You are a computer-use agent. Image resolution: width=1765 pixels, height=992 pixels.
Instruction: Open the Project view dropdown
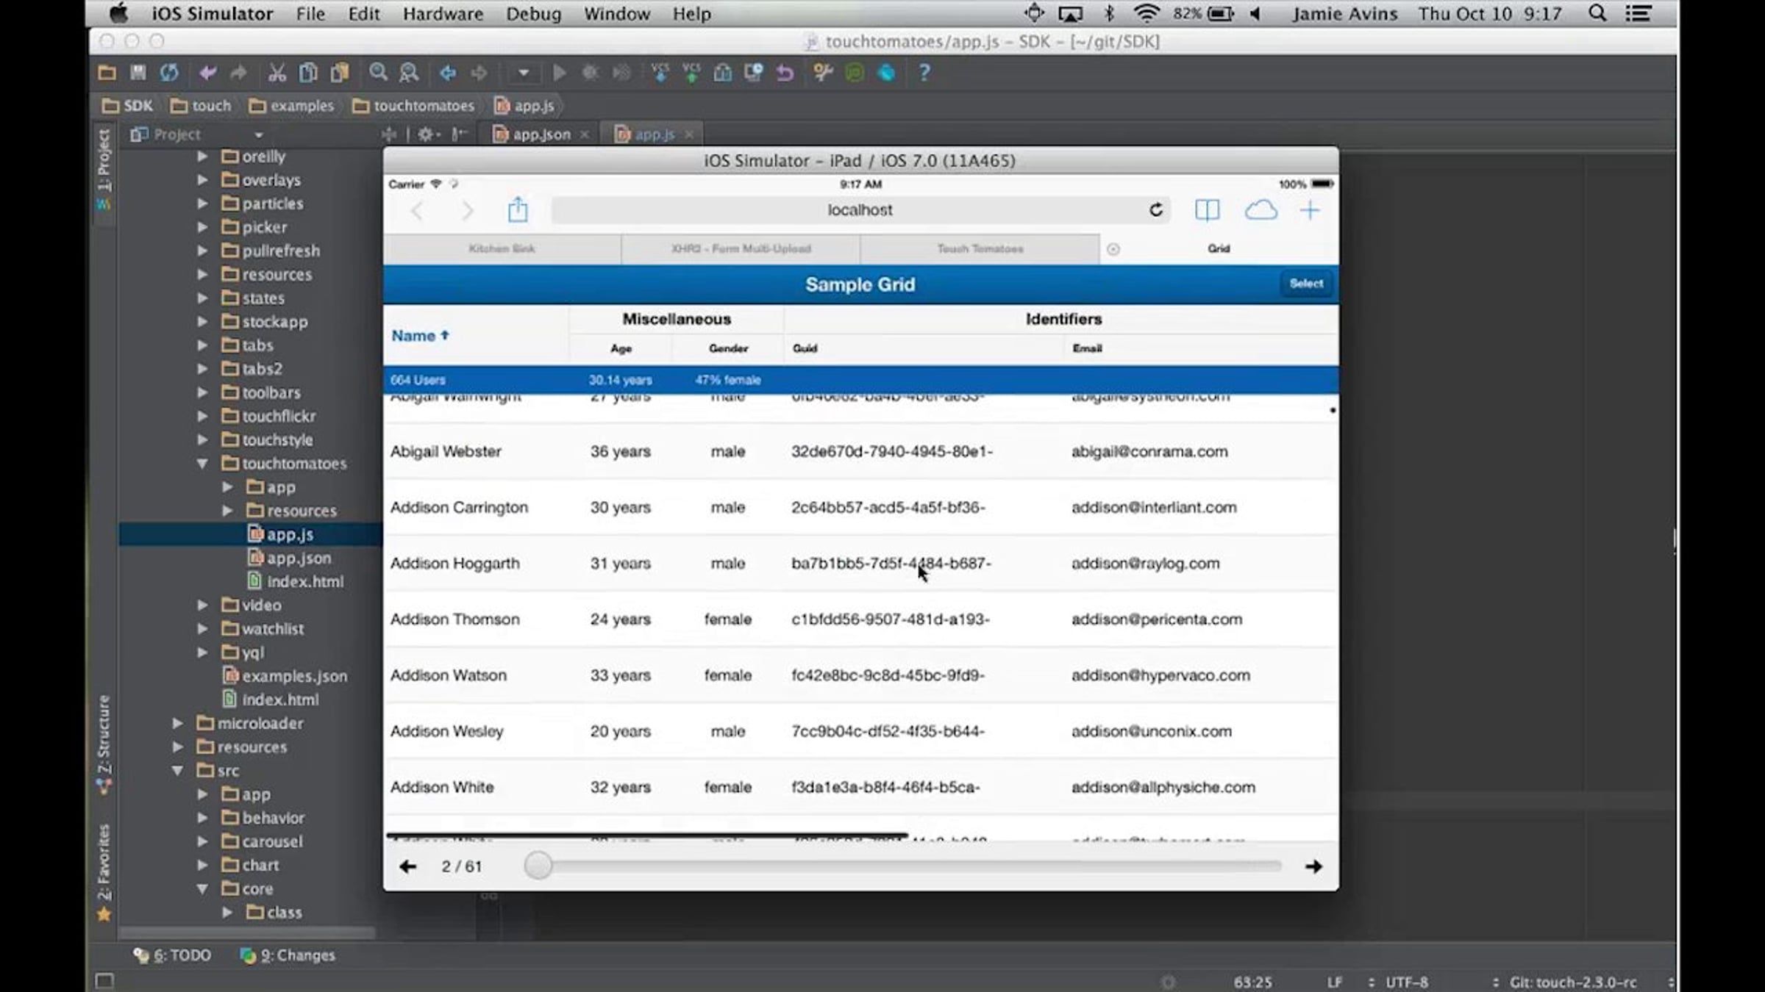(x=258, y=135)
